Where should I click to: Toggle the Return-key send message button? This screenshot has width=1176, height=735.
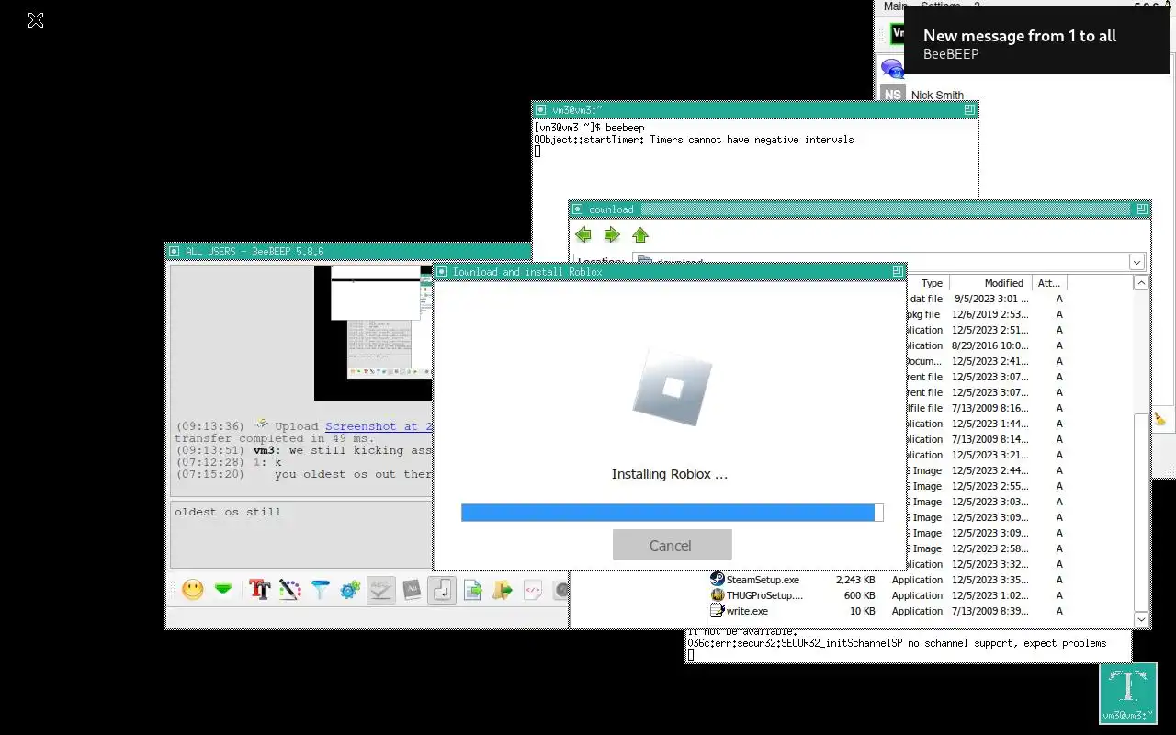coord(442,590)
